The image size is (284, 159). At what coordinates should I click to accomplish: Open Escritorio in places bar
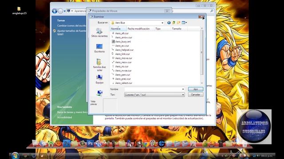(x=99, y=48)
